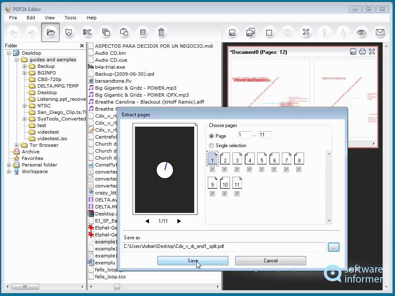Uncheck the checkbox under page 1

212,169
